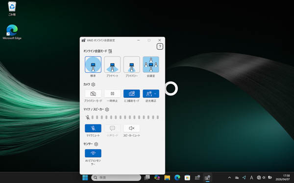Toggle camera プライバシーモード button

coord(93,94)
